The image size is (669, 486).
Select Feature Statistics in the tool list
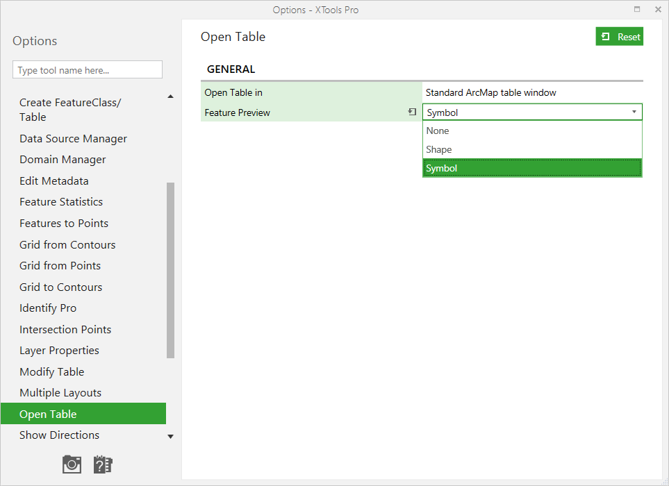click(61, 202)
